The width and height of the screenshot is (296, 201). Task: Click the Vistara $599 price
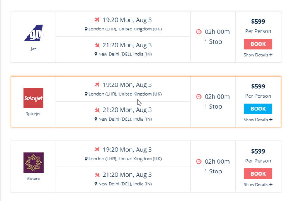pyautogui.click(x=258, y=151)
